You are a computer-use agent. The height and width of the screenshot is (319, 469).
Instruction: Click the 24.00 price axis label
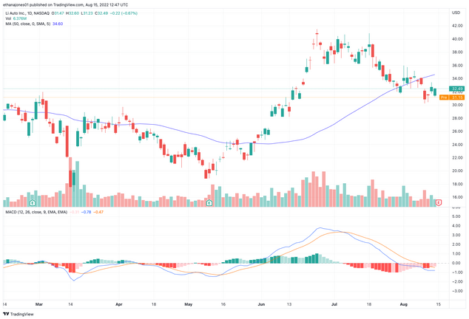click(457, 145)
